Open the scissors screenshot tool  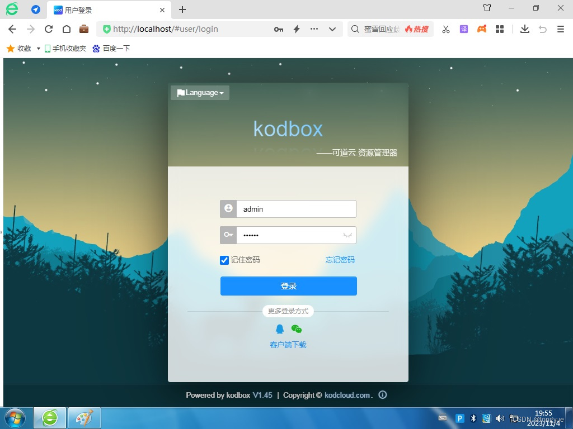point(446,29)
